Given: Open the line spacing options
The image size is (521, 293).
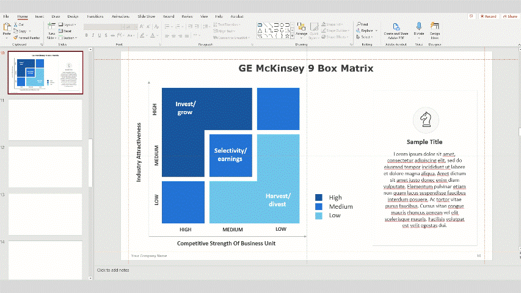Looking at the screenshot, I should (x=206, y=27).
